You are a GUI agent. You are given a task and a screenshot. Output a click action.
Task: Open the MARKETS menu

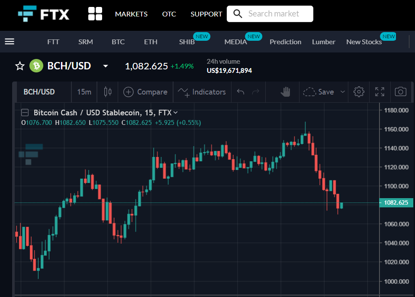click(131, 14)
